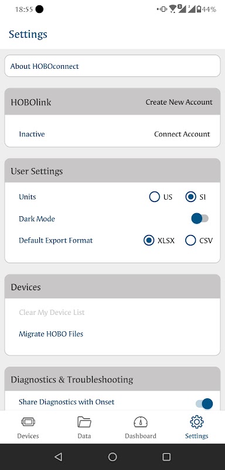
Task: Tap the Android recent apps square icon
Action: pos(166,456)
